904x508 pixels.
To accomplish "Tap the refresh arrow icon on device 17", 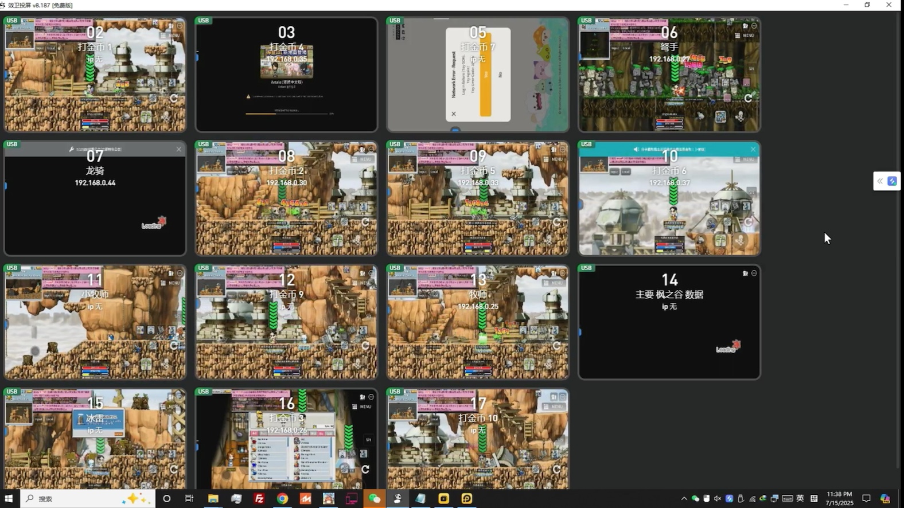I will coord(556,469).
